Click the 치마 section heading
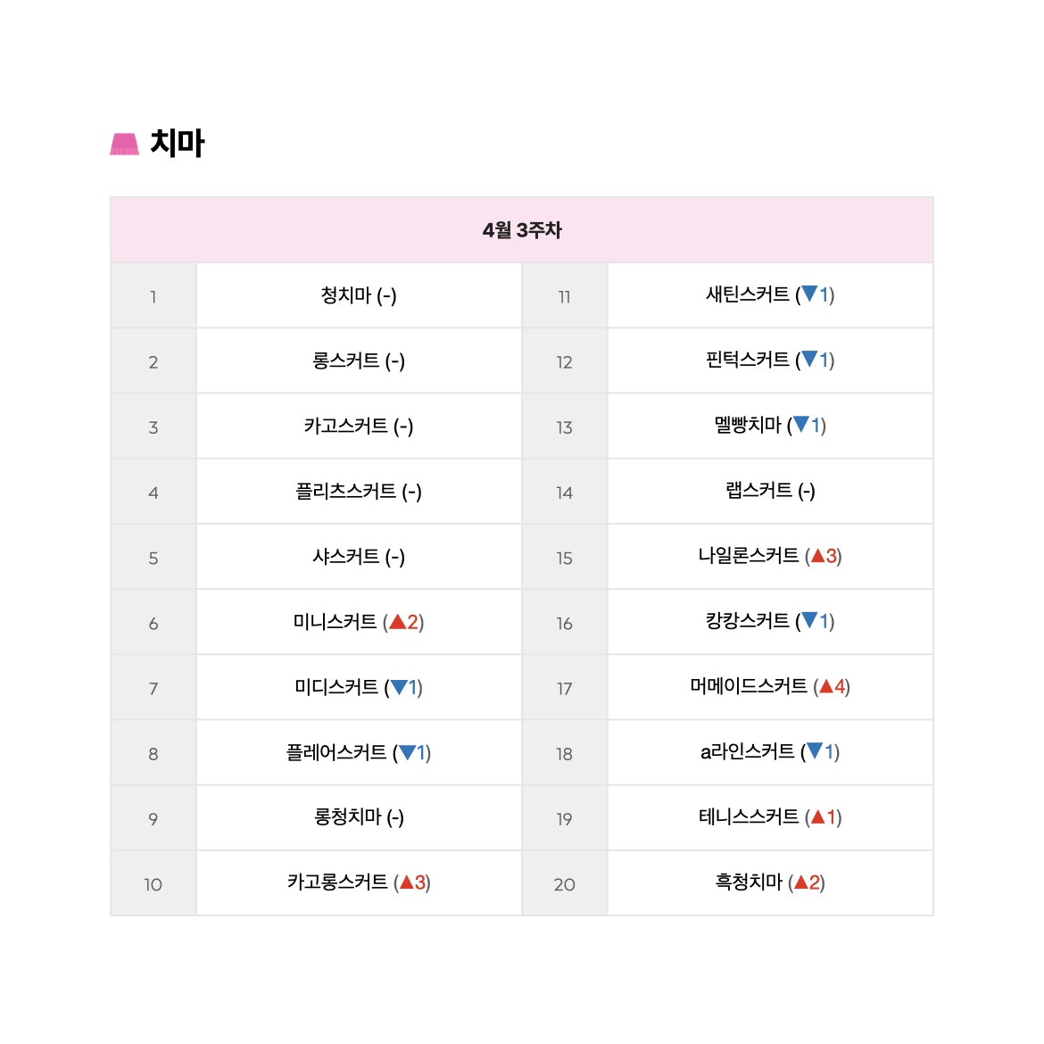The width and height of the screenshot is (1044, 1044). [177, 143]
